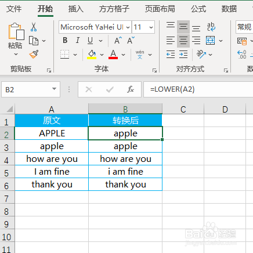Increase font size with larger A
This screenshot has height=253, width=253.
click(x=118, y=41)
